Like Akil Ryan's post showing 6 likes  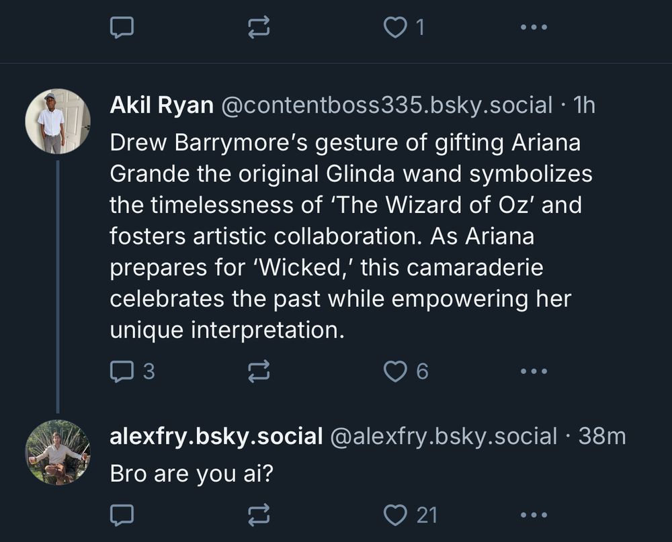[x=395, y=370]
